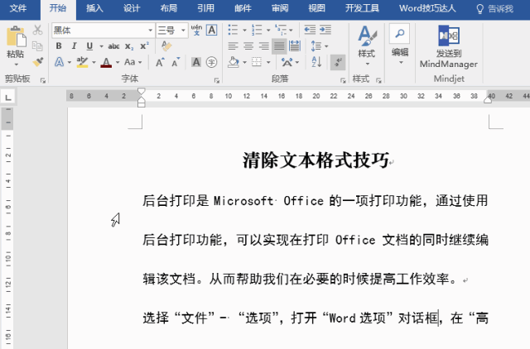Align text left

pos(233,46)
